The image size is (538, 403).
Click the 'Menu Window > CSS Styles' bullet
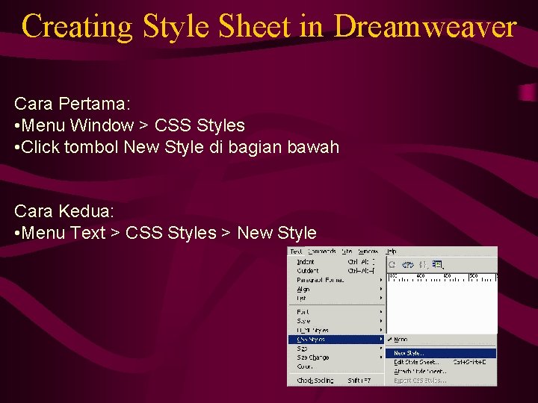[x=130, y=125]
